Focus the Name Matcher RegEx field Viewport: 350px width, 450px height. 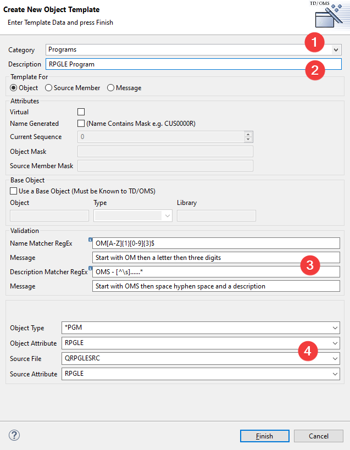[x=214, y=243]
